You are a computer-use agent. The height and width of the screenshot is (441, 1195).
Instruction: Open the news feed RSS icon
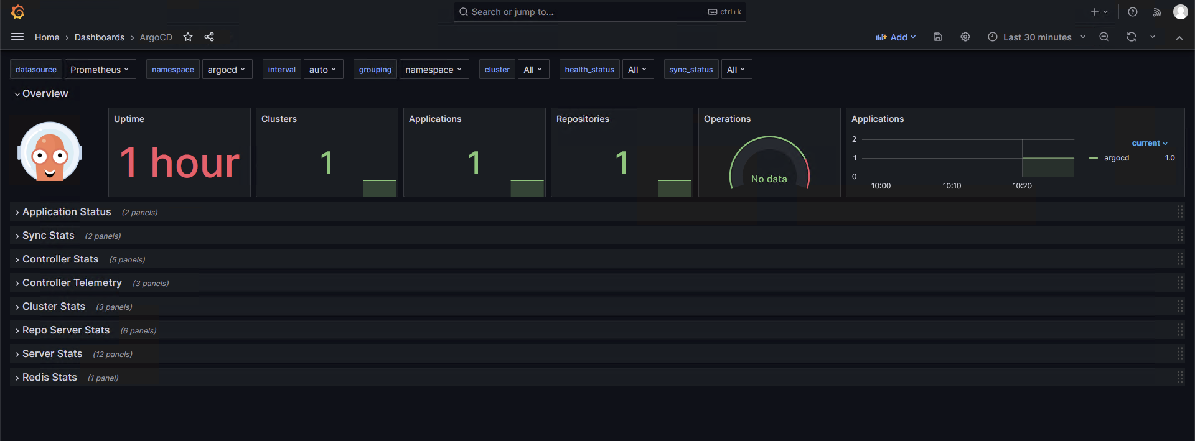point(1157,12)
